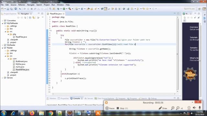Open the Window menu
207x116 pixels.
(x=60, y=5)
